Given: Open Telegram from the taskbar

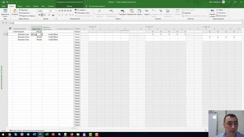Looking at the screenshot, I should click(28, 134).
